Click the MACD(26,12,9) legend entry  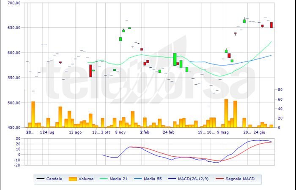[x=188, y=179]
